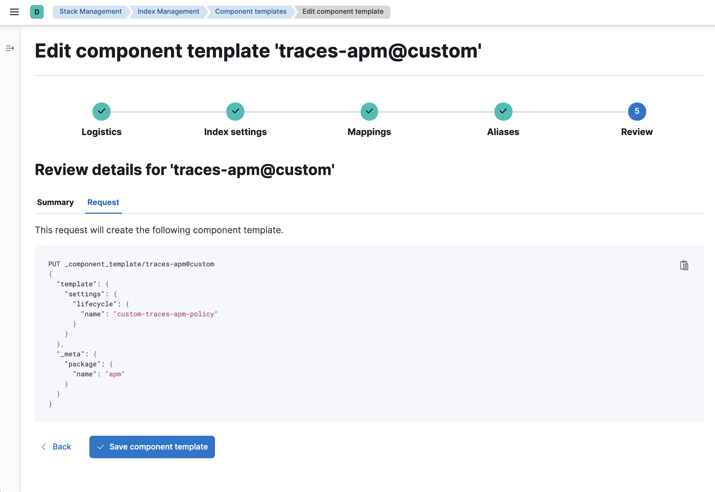The image size is (715, 492).
Task: Click the Index settings step checkmark
Action: [235, 111]
